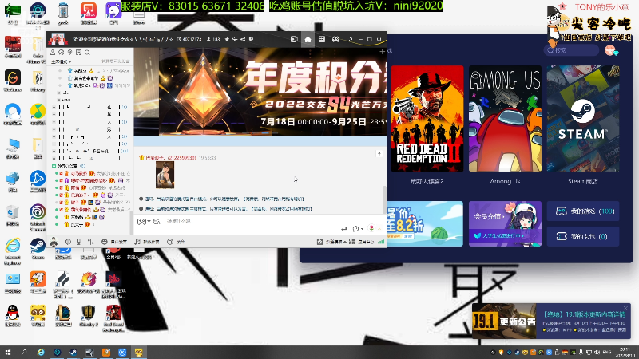Click the signal strength bars icon
639x359 pixels.
(x=381, y=242)
